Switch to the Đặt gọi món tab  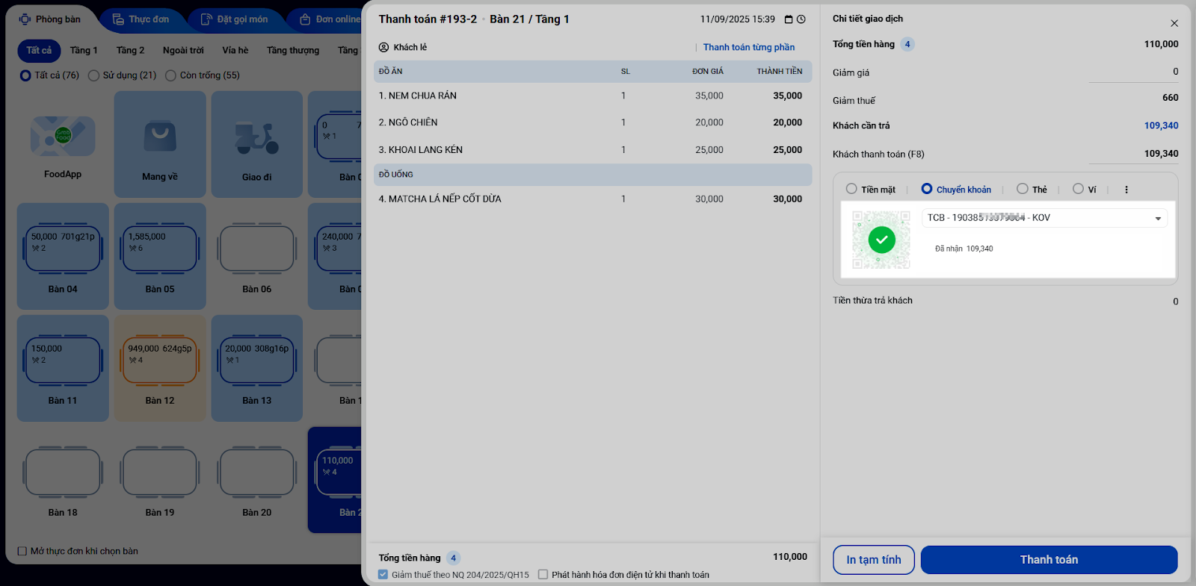235,19
